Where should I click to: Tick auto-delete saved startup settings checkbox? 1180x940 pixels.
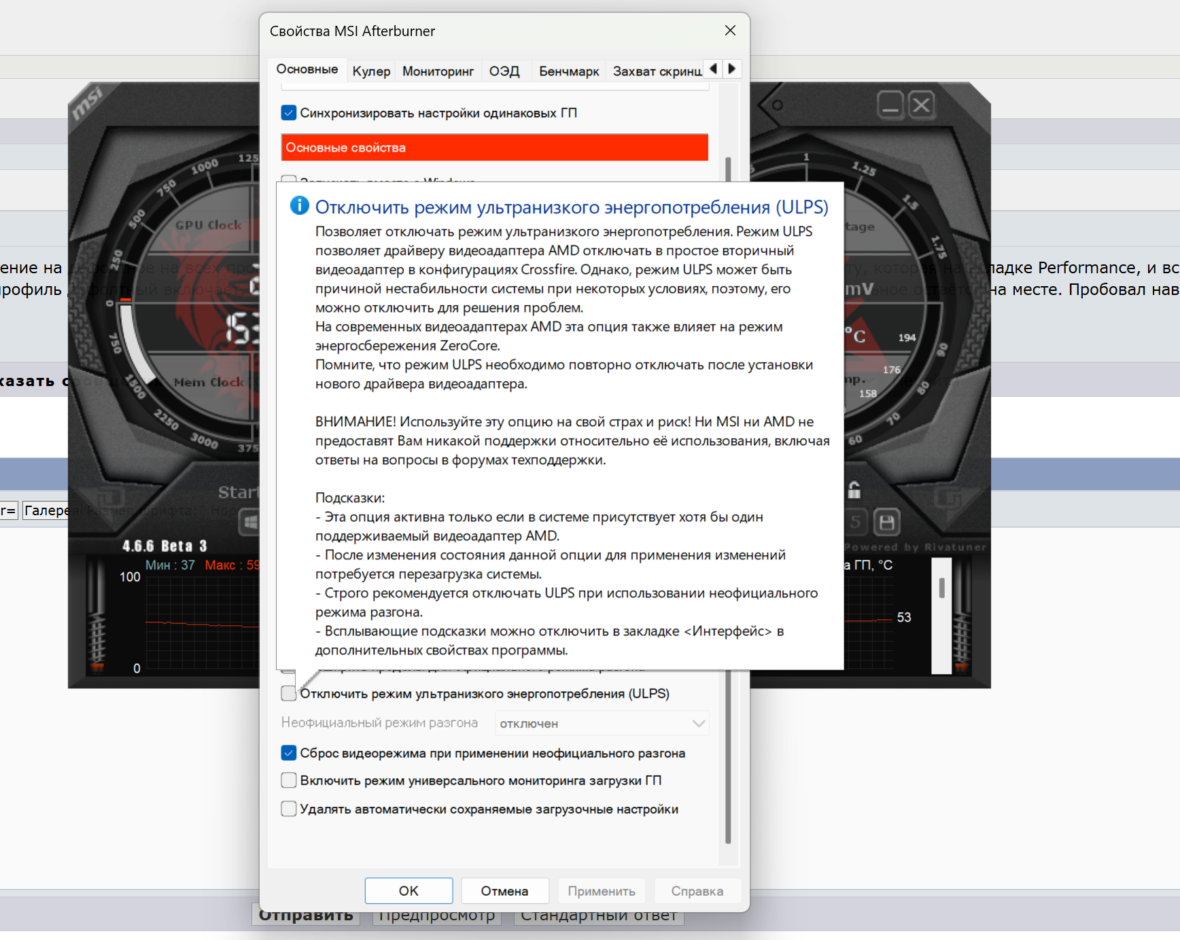coord(288,809)
